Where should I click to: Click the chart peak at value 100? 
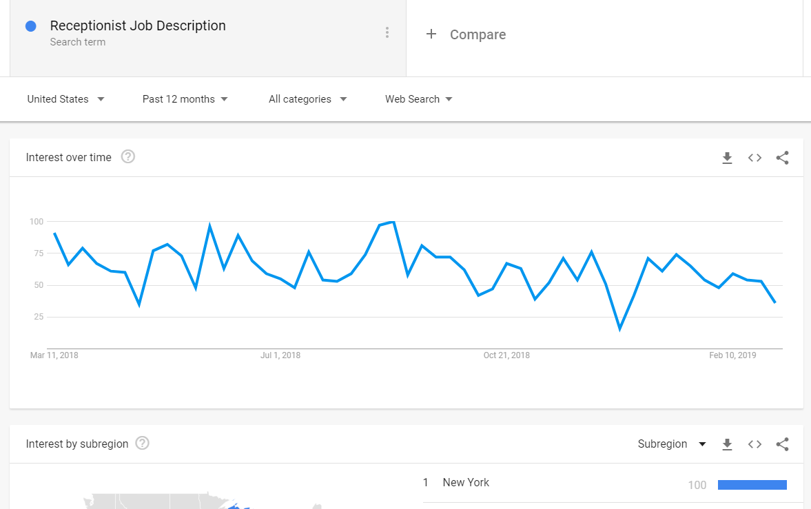click(x=393, y=222)
